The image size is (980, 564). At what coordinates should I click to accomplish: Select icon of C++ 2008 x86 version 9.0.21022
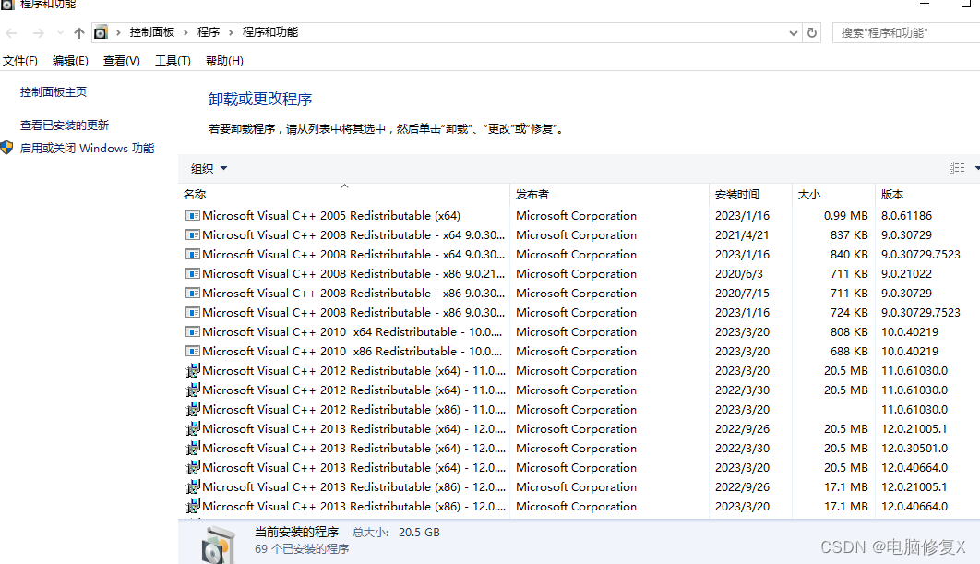193,274
